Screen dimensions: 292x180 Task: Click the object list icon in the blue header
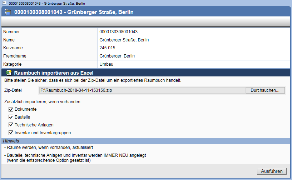coord(8,12)
